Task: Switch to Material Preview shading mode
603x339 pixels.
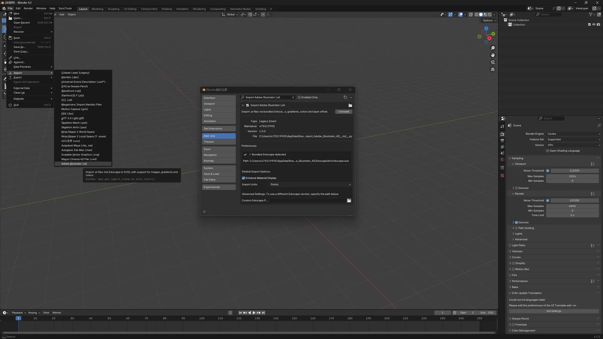Action: click(485, 14)
